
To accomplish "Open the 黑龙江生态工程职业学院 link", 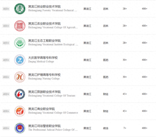I will click(44, 41).
